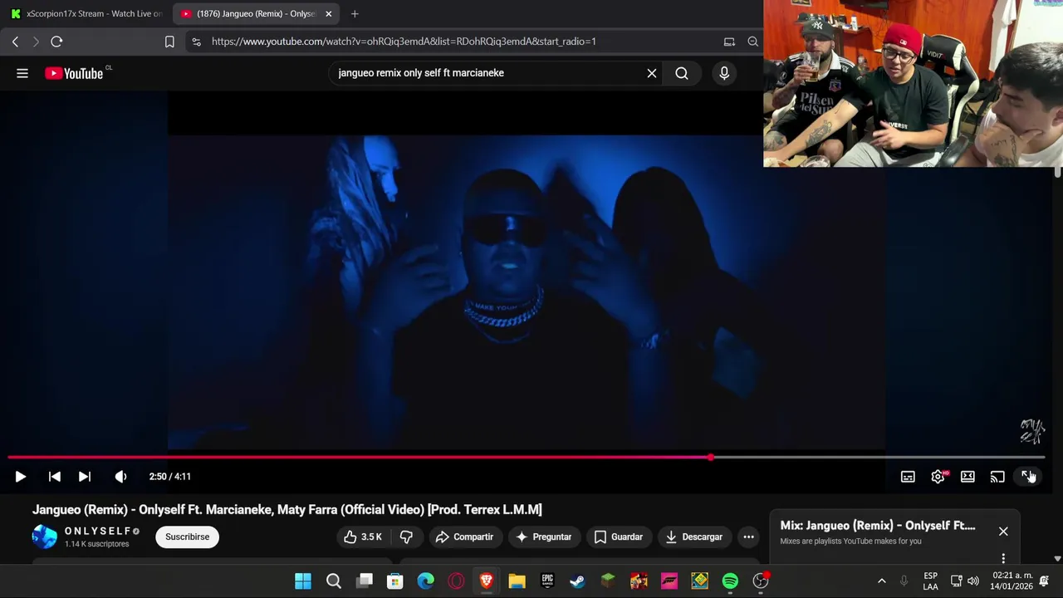The width and height of the screenshot is (1063, 598).
Task: Like the video (3.5 K)
Action: [363, 537]
